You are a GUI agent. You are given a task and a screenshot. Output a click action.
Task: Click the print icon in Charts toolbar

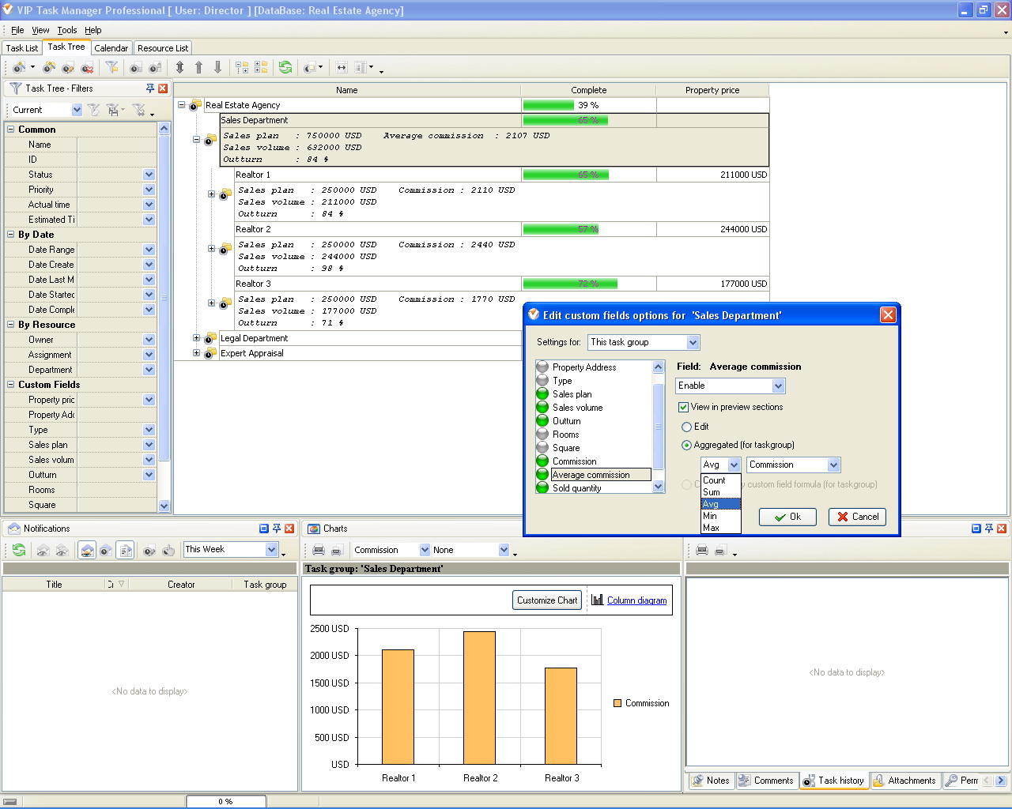pos(319,550)
